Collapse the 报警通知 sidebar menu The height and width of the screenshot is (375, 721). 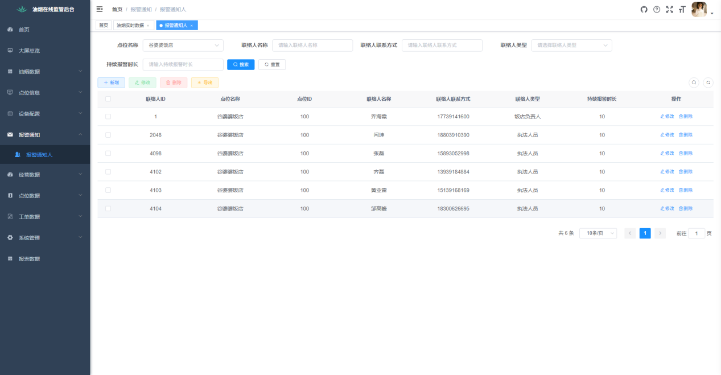pyautogui.click(x=45, y=135)
